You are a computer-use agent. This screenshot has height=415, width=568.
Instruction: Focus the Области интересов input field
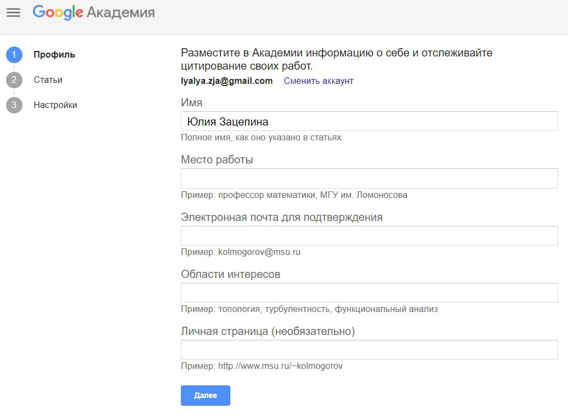(369, 293)
